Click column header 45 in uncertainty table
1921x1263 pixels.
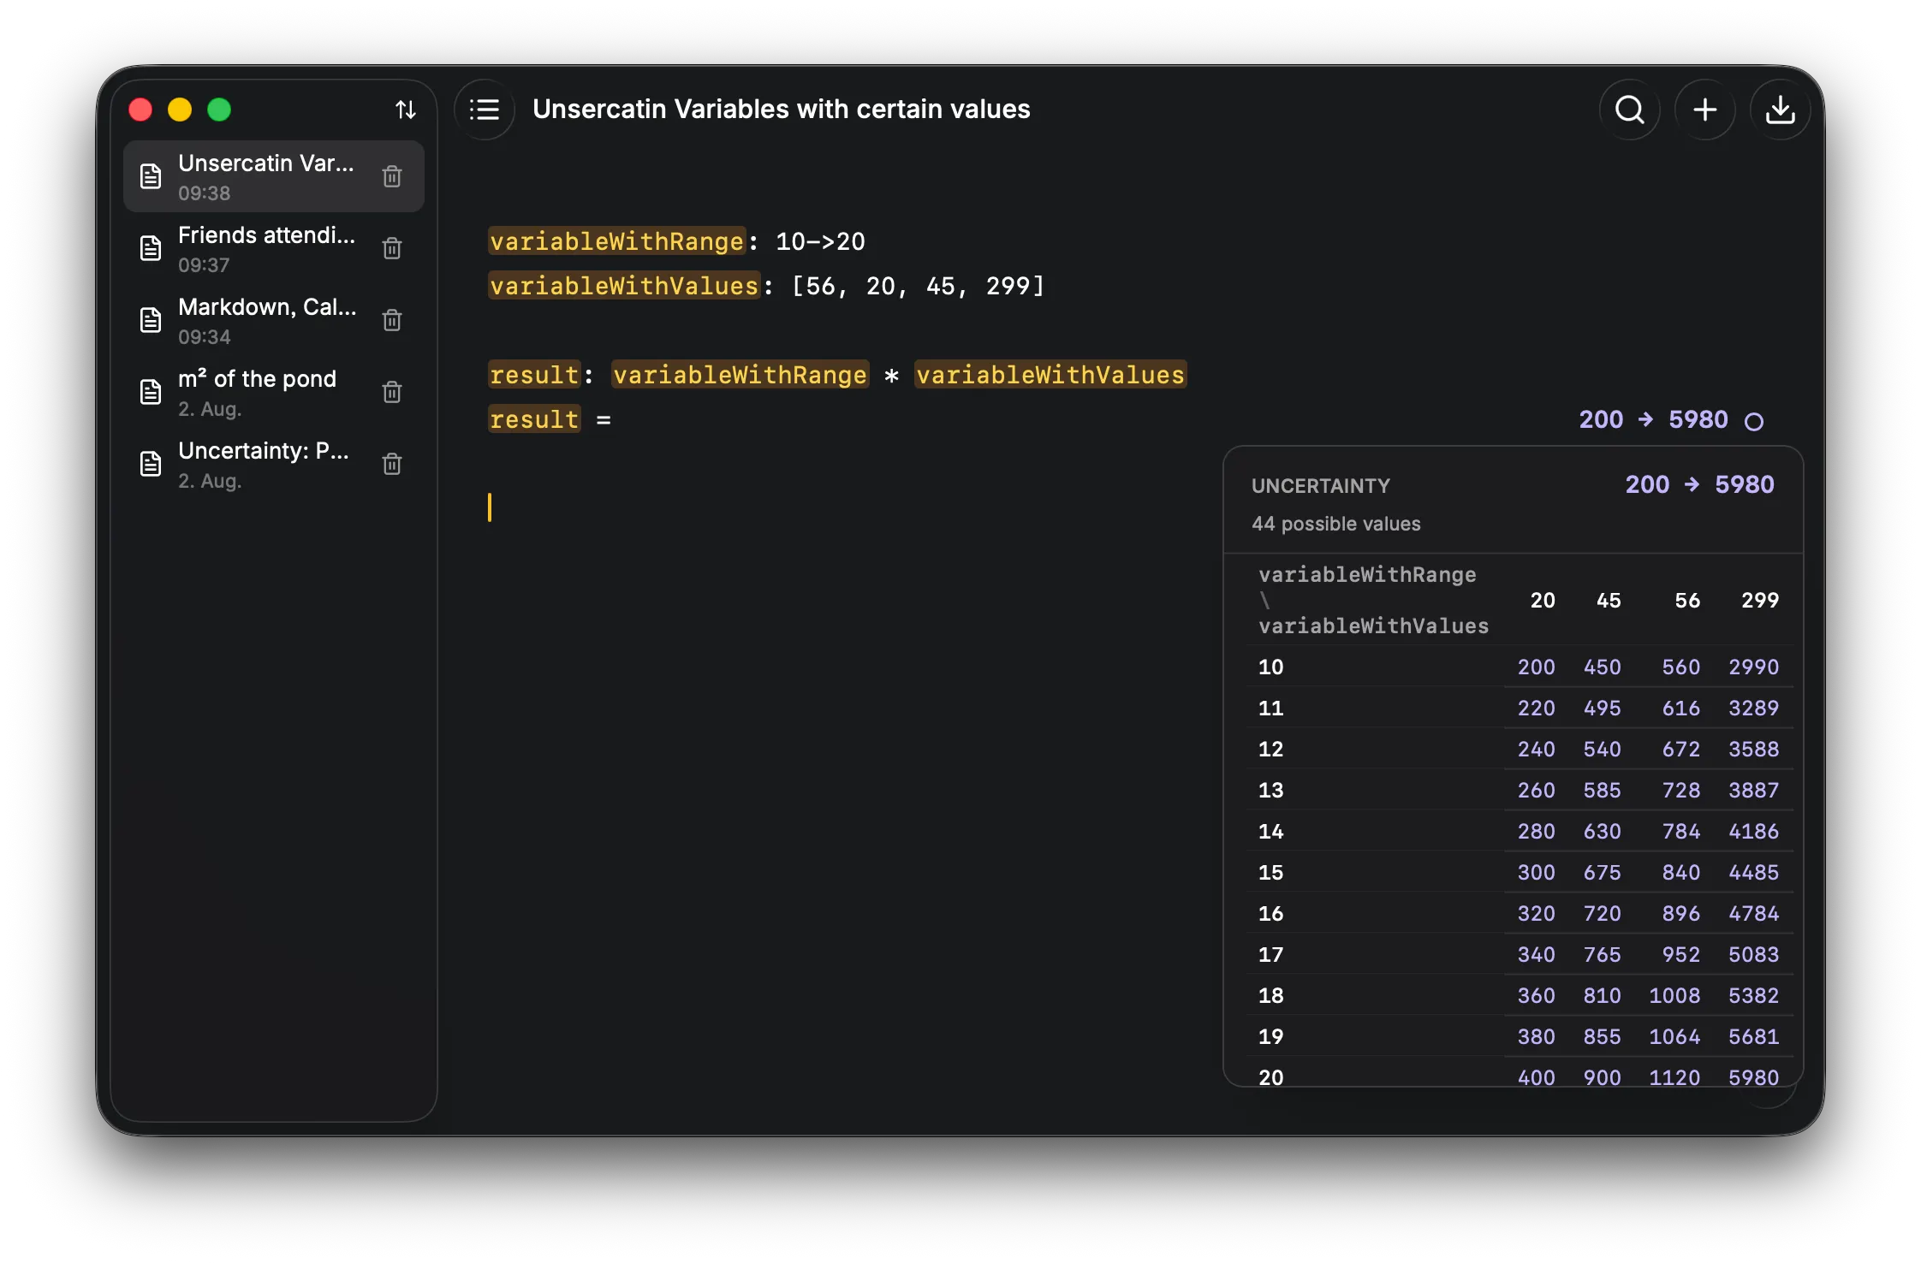click(1609, 601)
